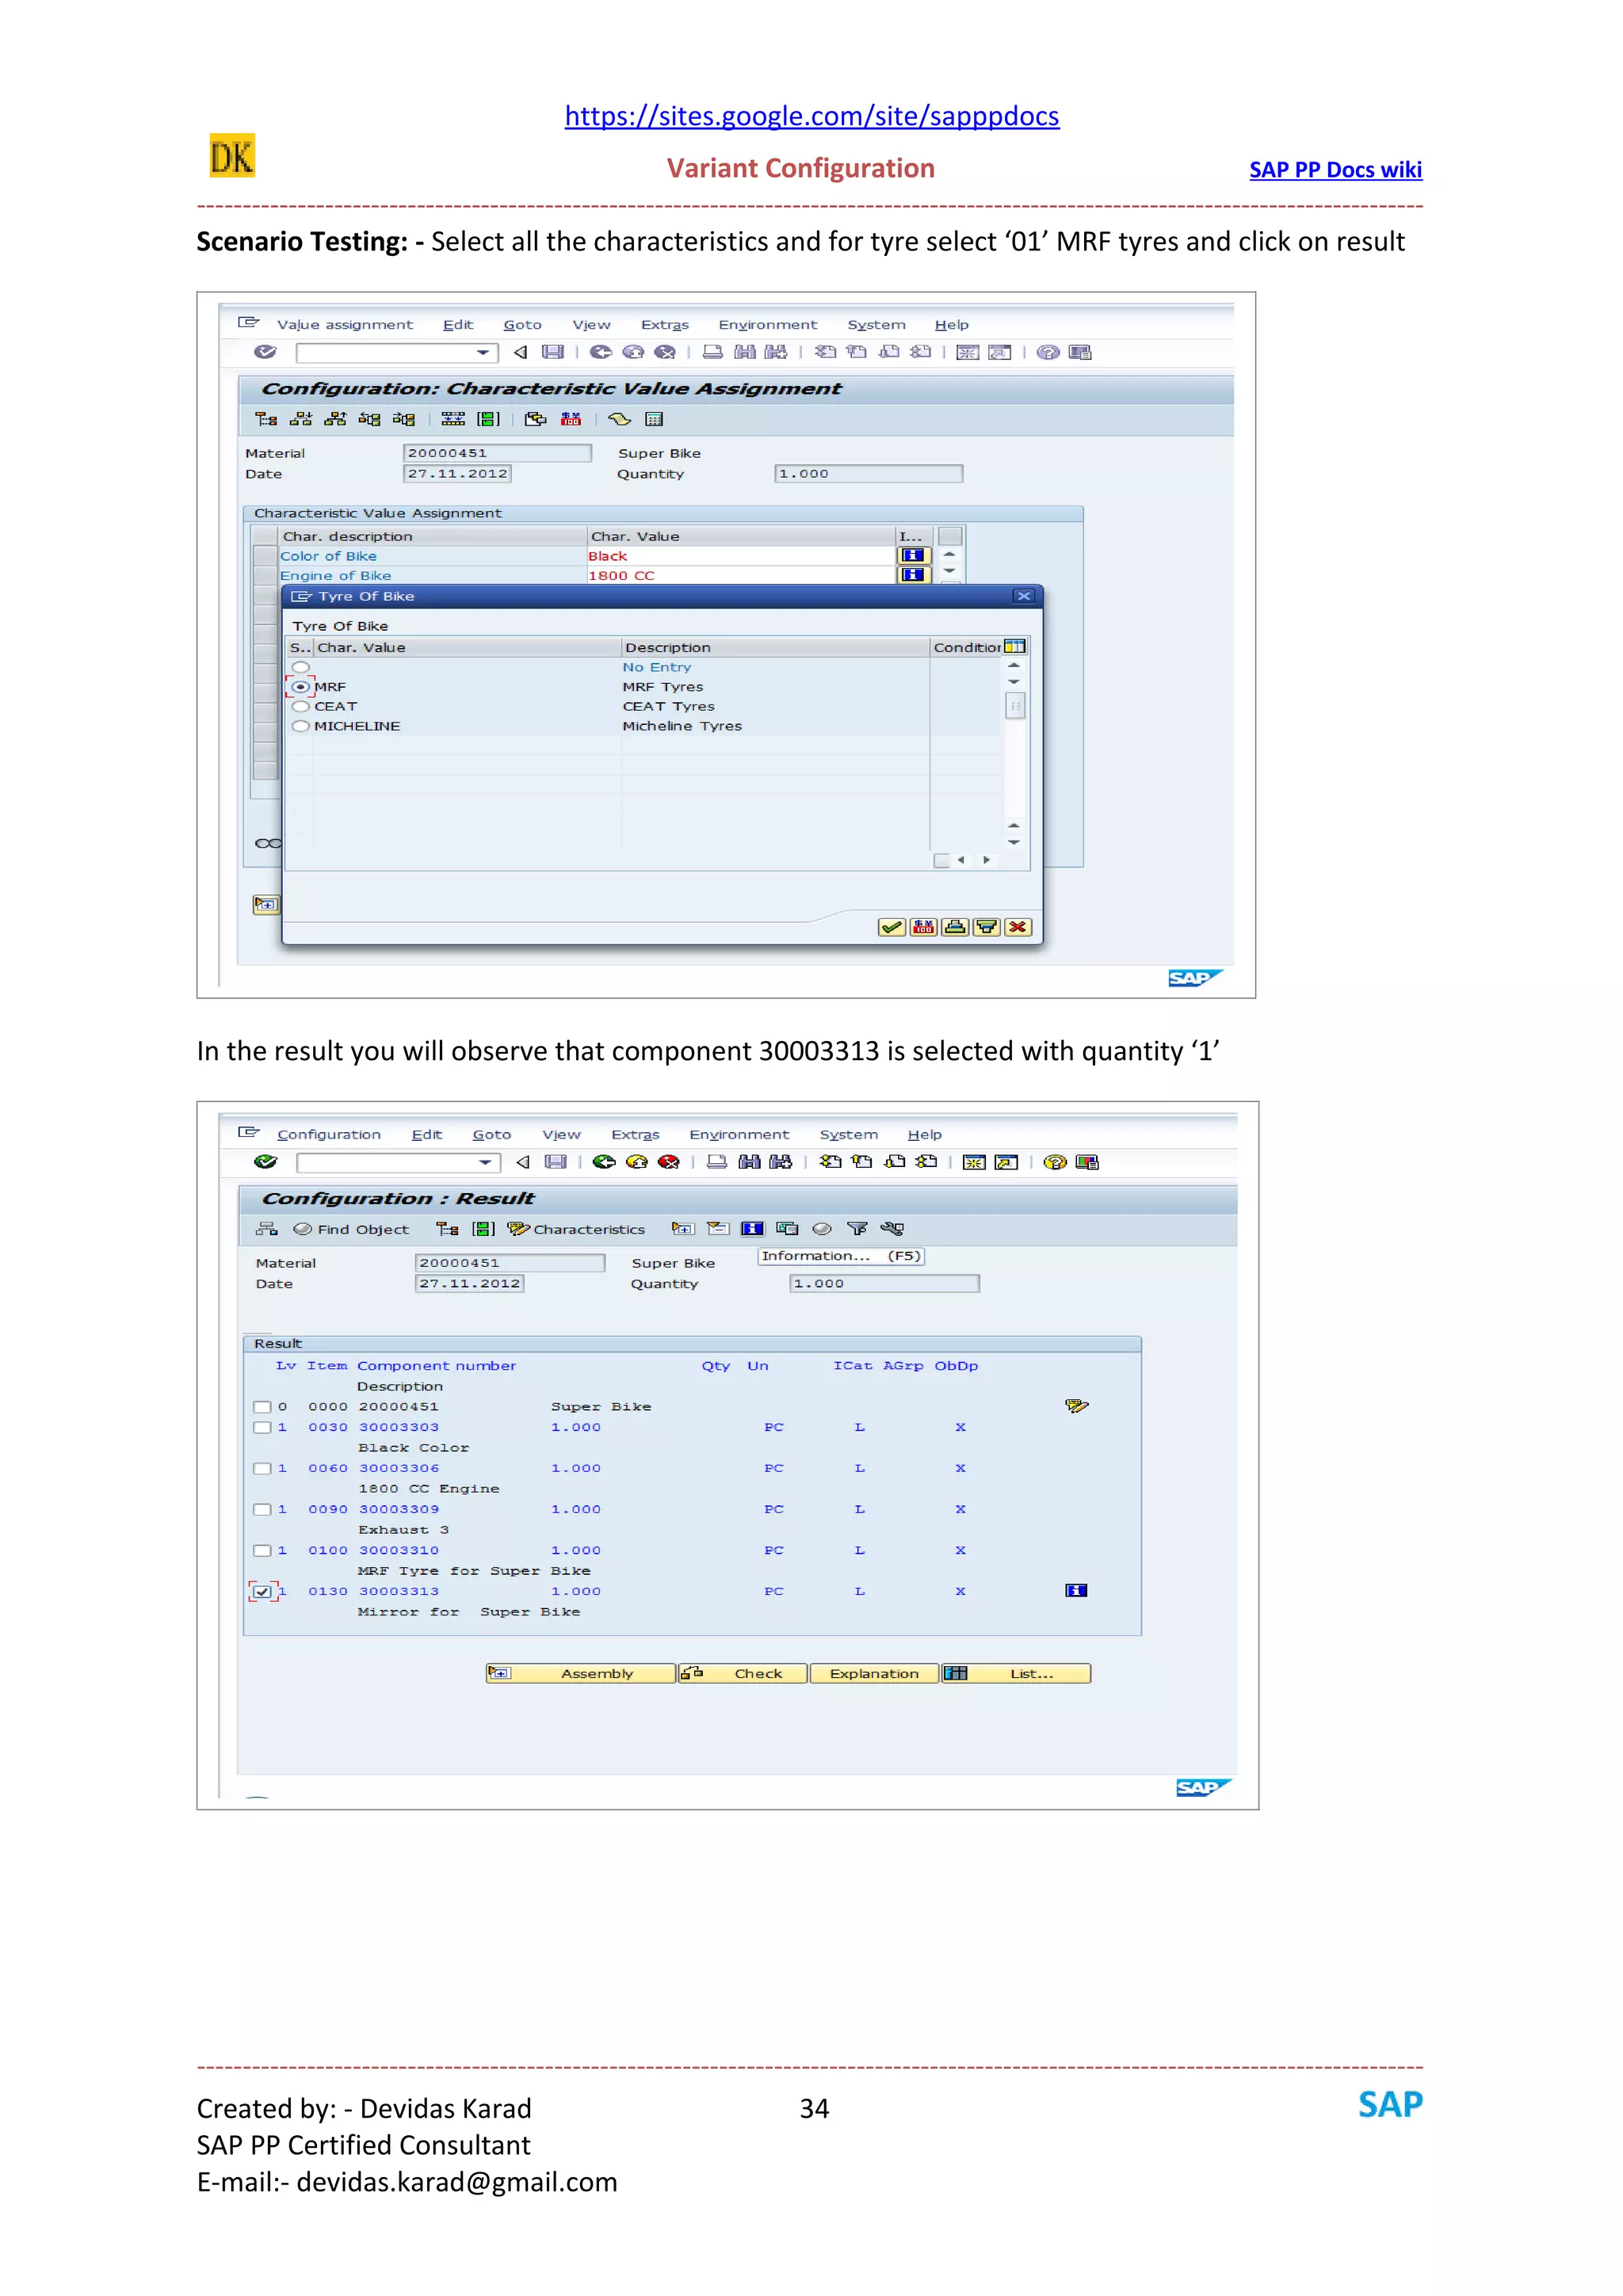
Task: Click Save icon in Value Assignment toolbar
Action: click(x=553, y=352)
